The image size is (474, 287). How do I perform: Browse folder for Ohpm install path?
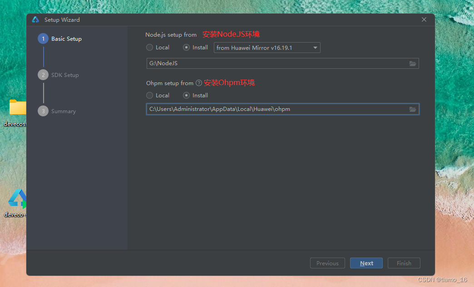pyautogui.click(x=413, y=110)
